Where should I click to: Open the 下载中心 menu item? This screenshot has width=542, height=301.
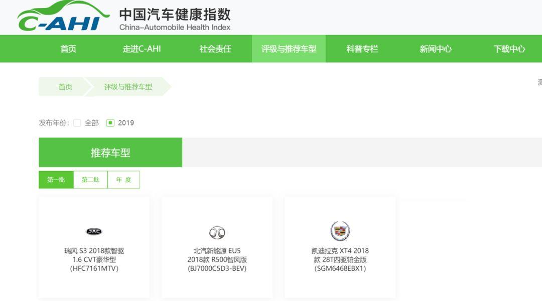point(509,49)
